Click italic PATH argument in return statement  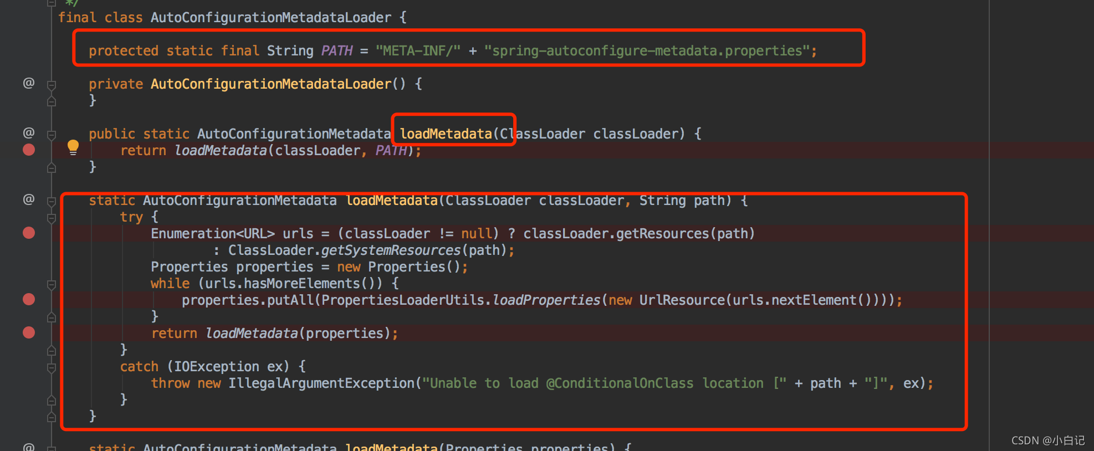(391, 151)
